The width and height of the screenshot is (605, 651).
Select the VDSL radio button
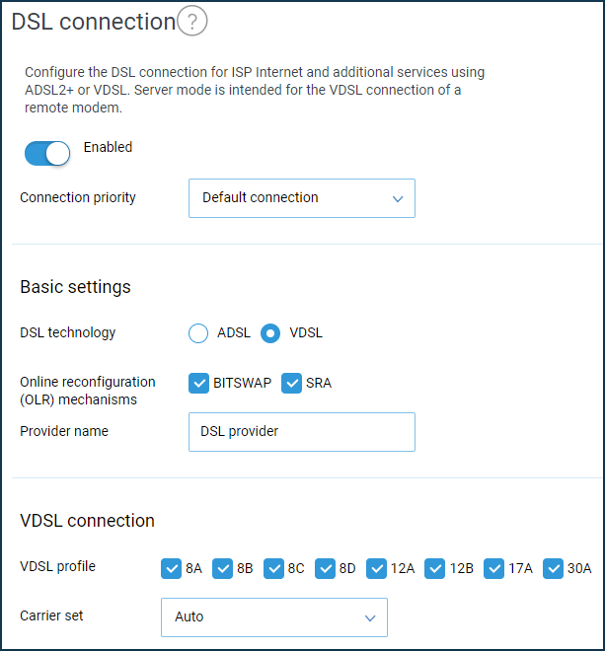tap(270, 333)
